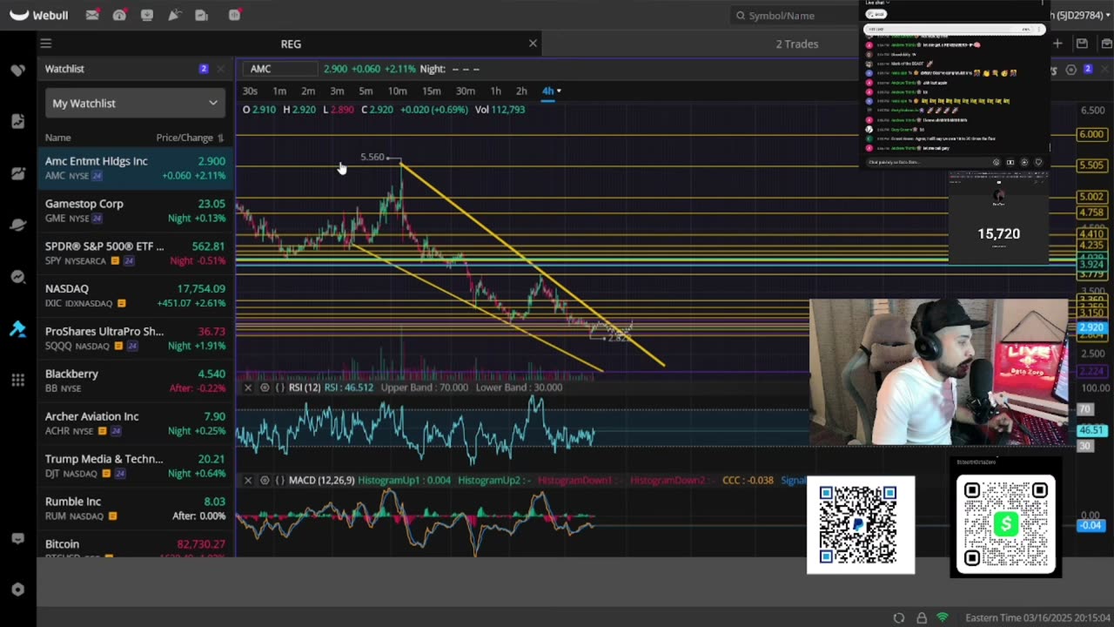1114x627 pixels.
Task: Sort watchlist by Price/Change column
Action: click(190, 138)
